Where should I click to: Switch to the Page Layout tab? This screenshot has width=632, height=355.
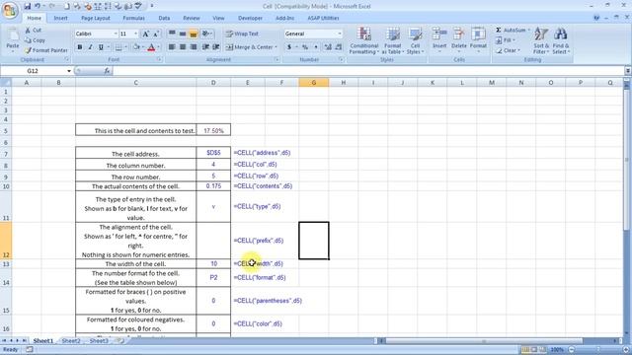(96, 18)
